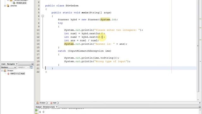Click the main method icon in Navigator
Image resolution: width=202 pixels, height=114 pixels.
pyautogui.click(x=9, y=74)
